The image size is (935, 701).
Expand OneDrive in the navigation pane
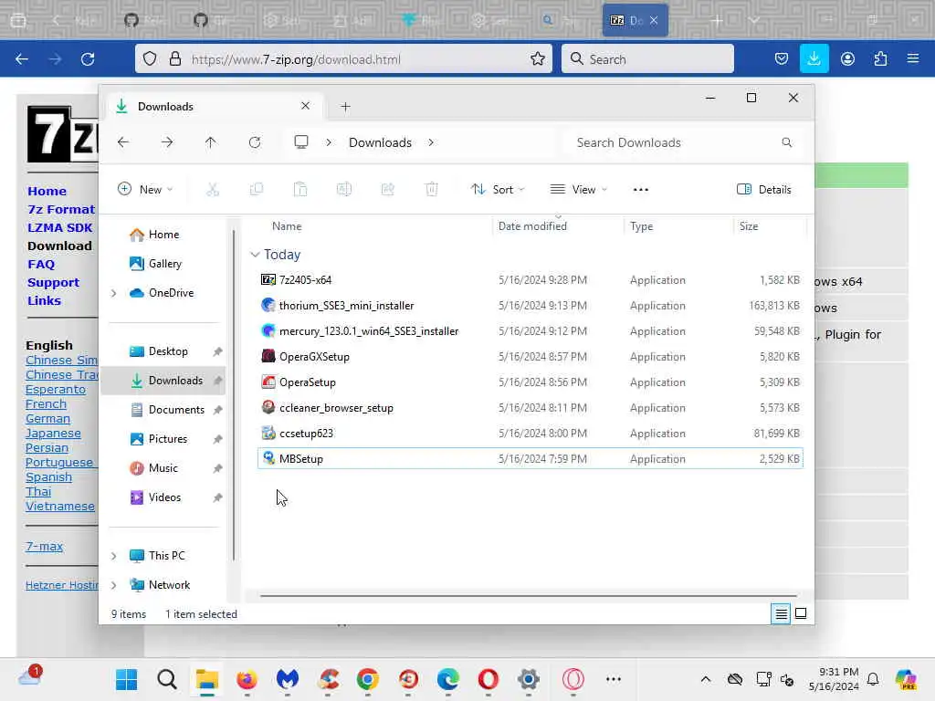click(x=113, y=293)
